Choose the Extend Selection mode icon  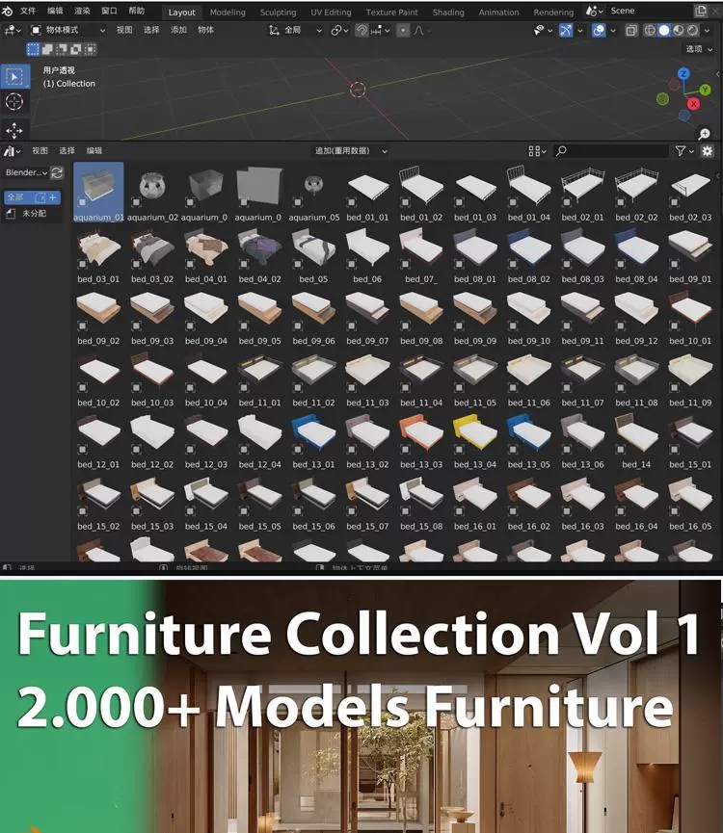[47, 49]
